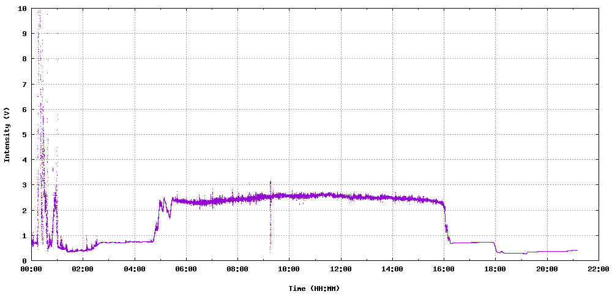This screenshot has width=612, height=294.
Task: Click the y-axis value '3'
Action: pos(25,185)
